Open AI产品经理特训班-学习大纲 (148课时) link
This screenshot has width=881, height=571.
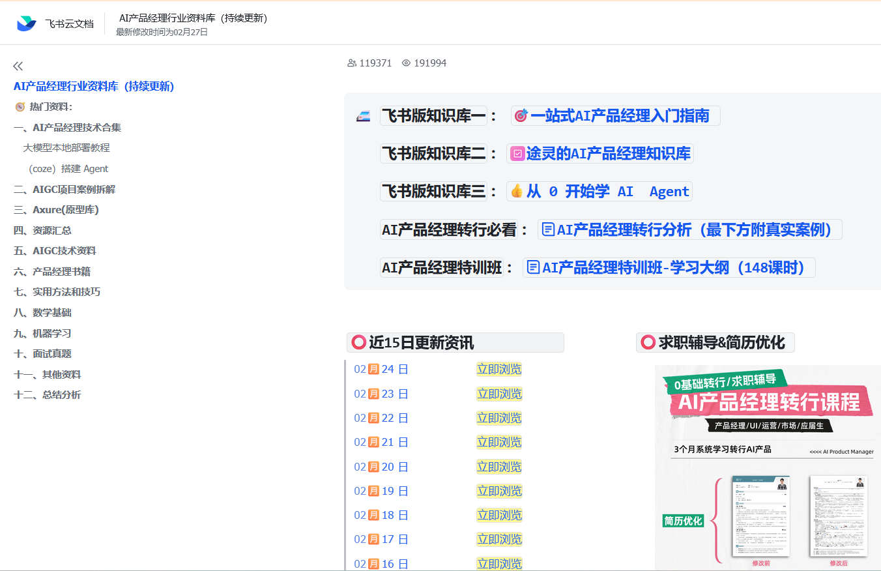coord(669,267)
